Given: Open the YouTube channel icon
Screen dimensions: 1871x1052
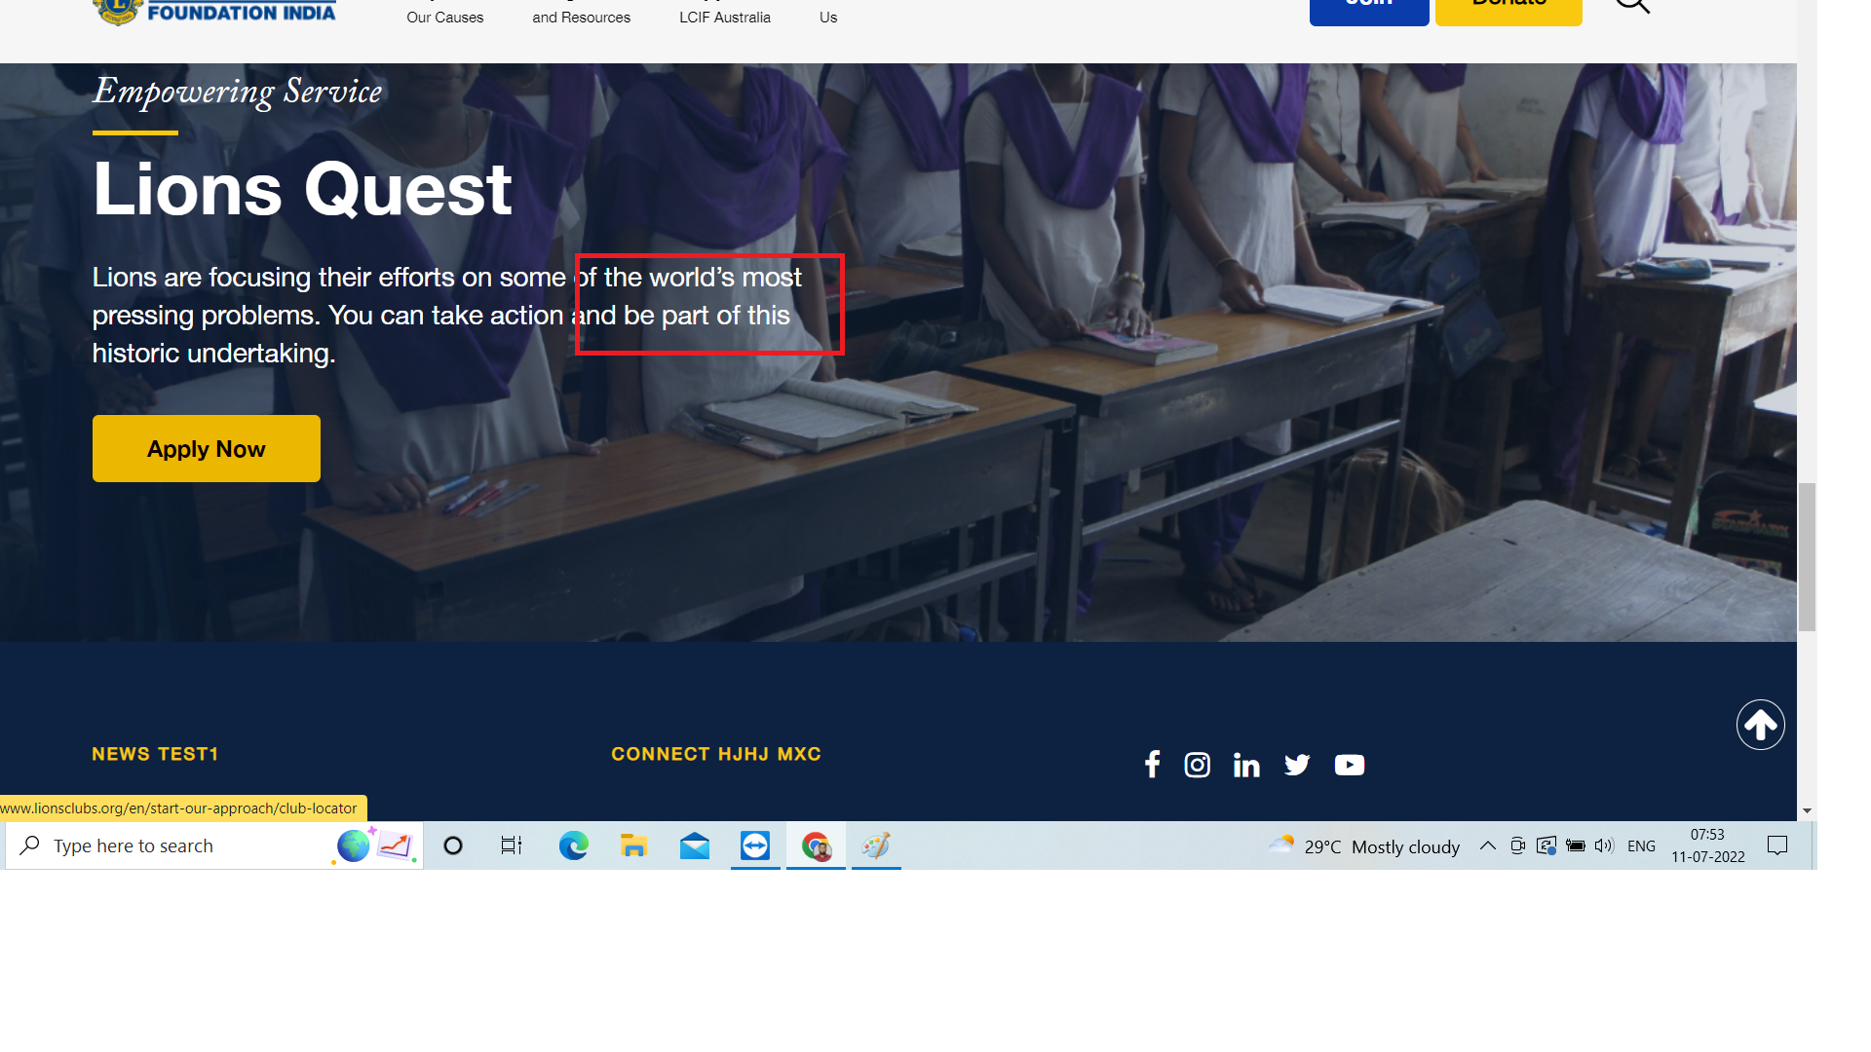Looking at the screenshot, I should point(1350,765).
